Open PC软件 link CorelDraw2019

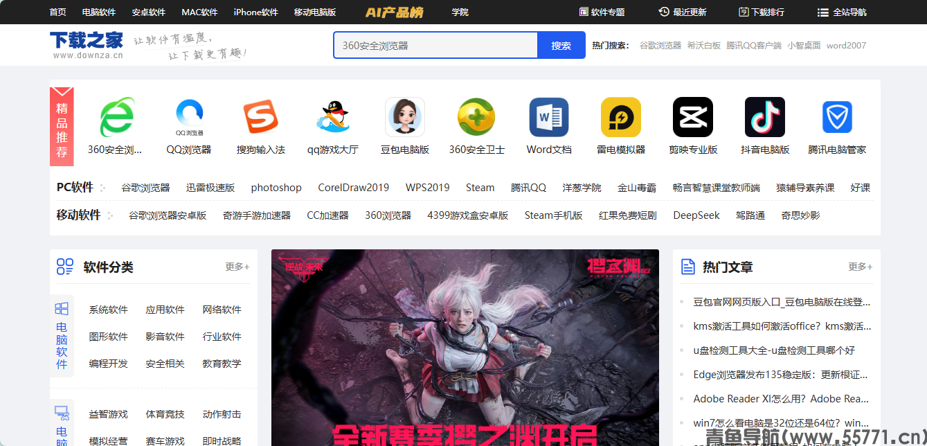(354, 188)
